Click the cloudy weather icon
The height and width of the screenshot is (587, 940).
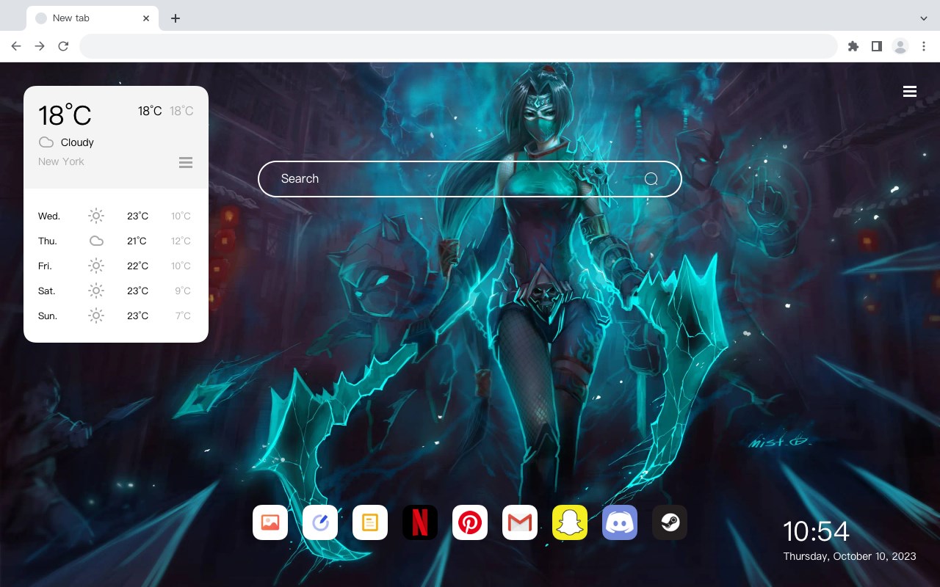click(46, 142)
